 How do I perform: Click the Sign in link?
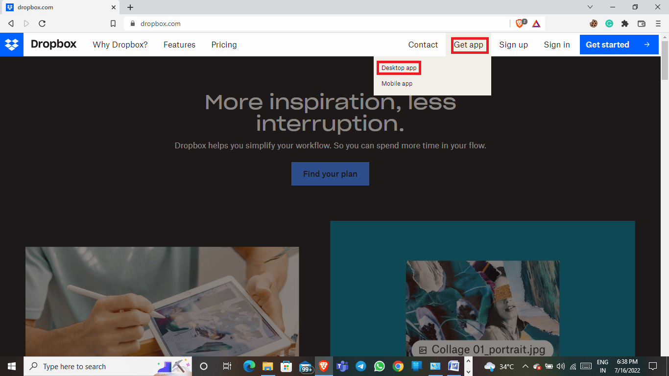tap(557, 45)
